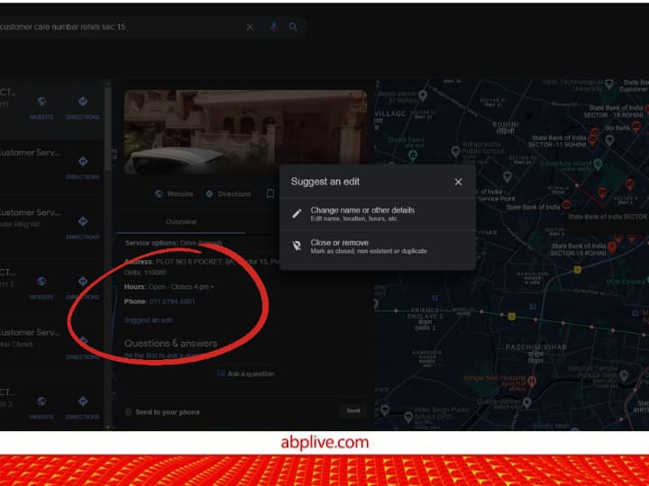Choose 'Close or remove' option
This screenshot has height=486, width=649.
(378, 247)
